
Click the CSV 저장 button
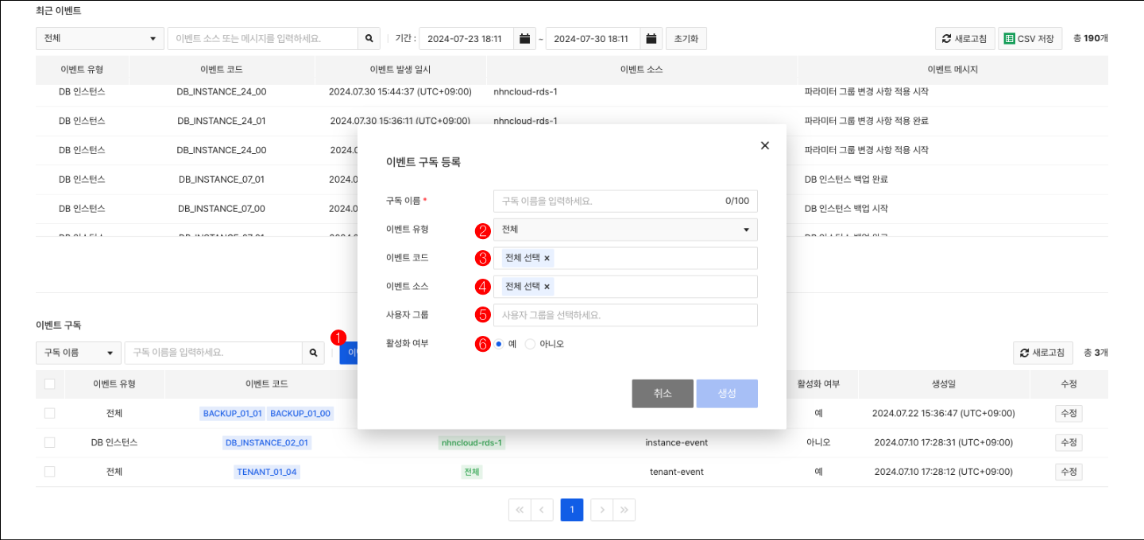pos(1030,38)
